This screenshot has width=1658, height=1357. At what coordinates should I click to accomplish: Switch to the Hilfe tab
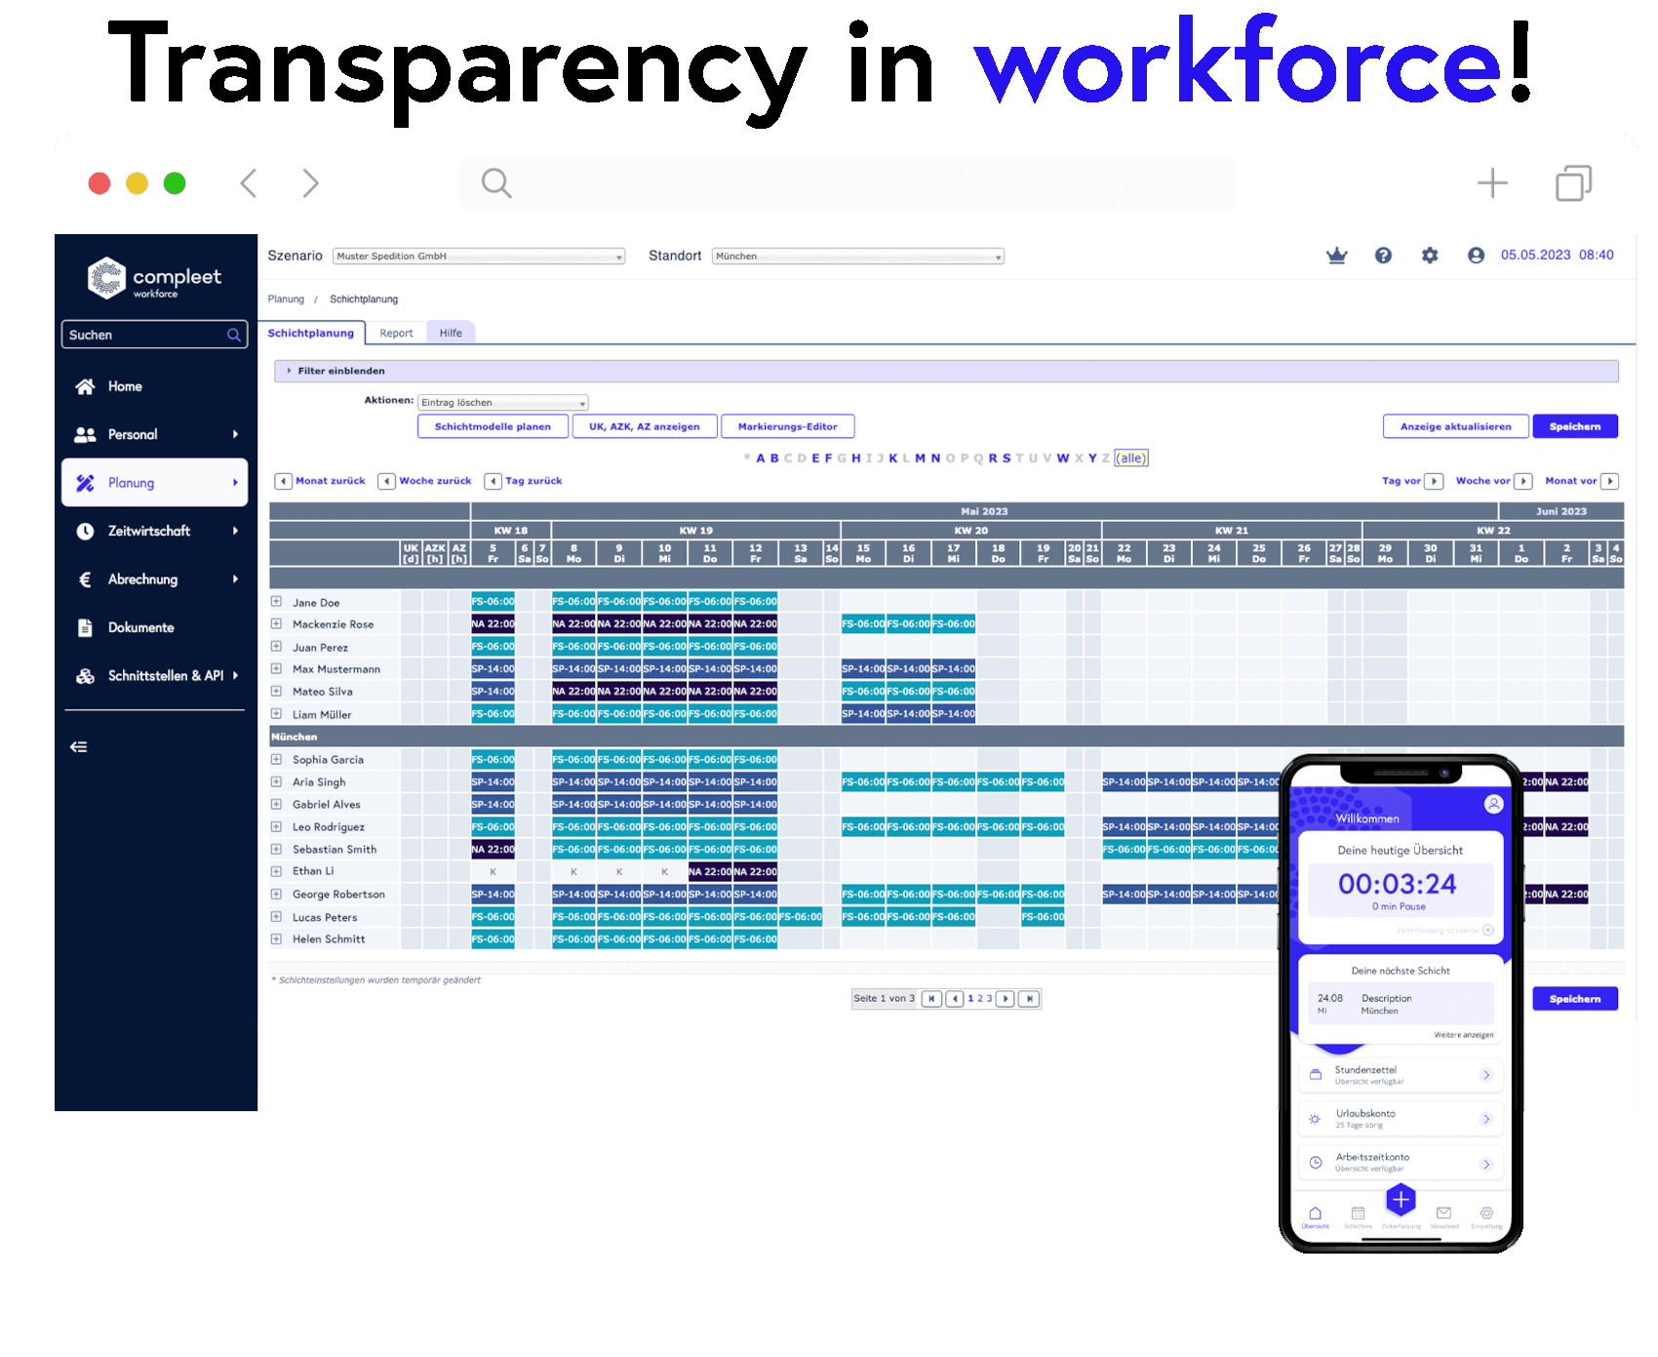[451, 334]
